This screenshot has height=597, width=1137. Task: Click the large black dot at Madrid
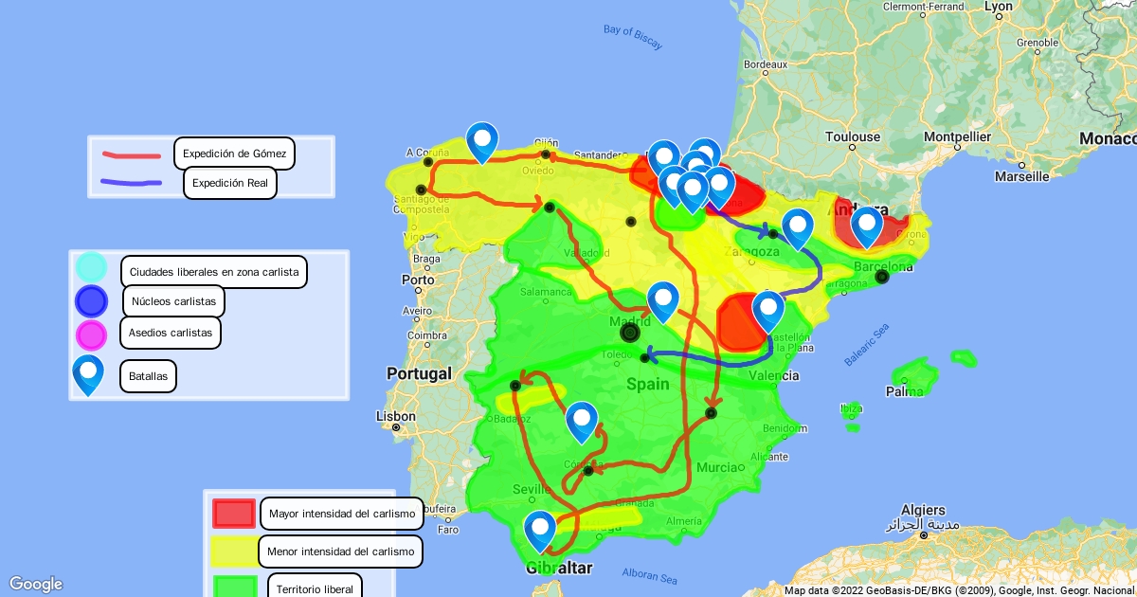click(630, 333)
